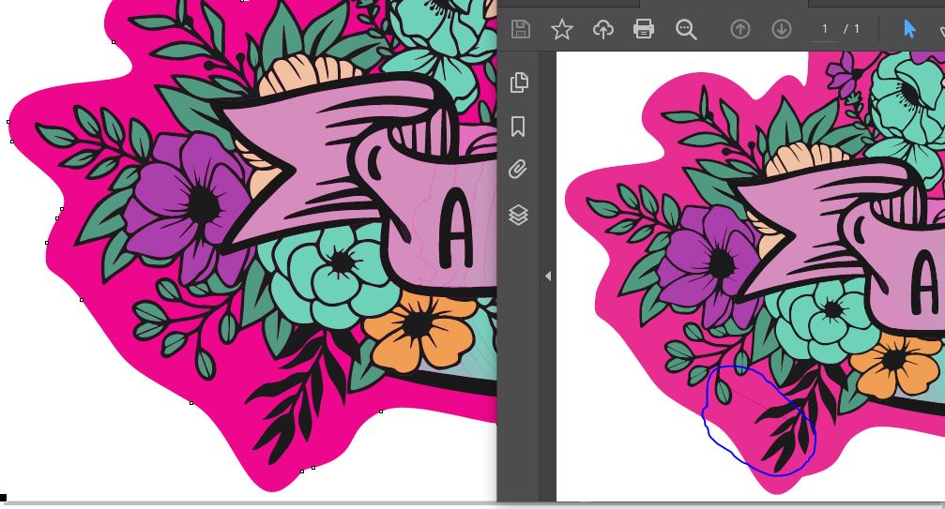Activate the blue selection arrow tool

pyautogui.click(x=909, y=29)
